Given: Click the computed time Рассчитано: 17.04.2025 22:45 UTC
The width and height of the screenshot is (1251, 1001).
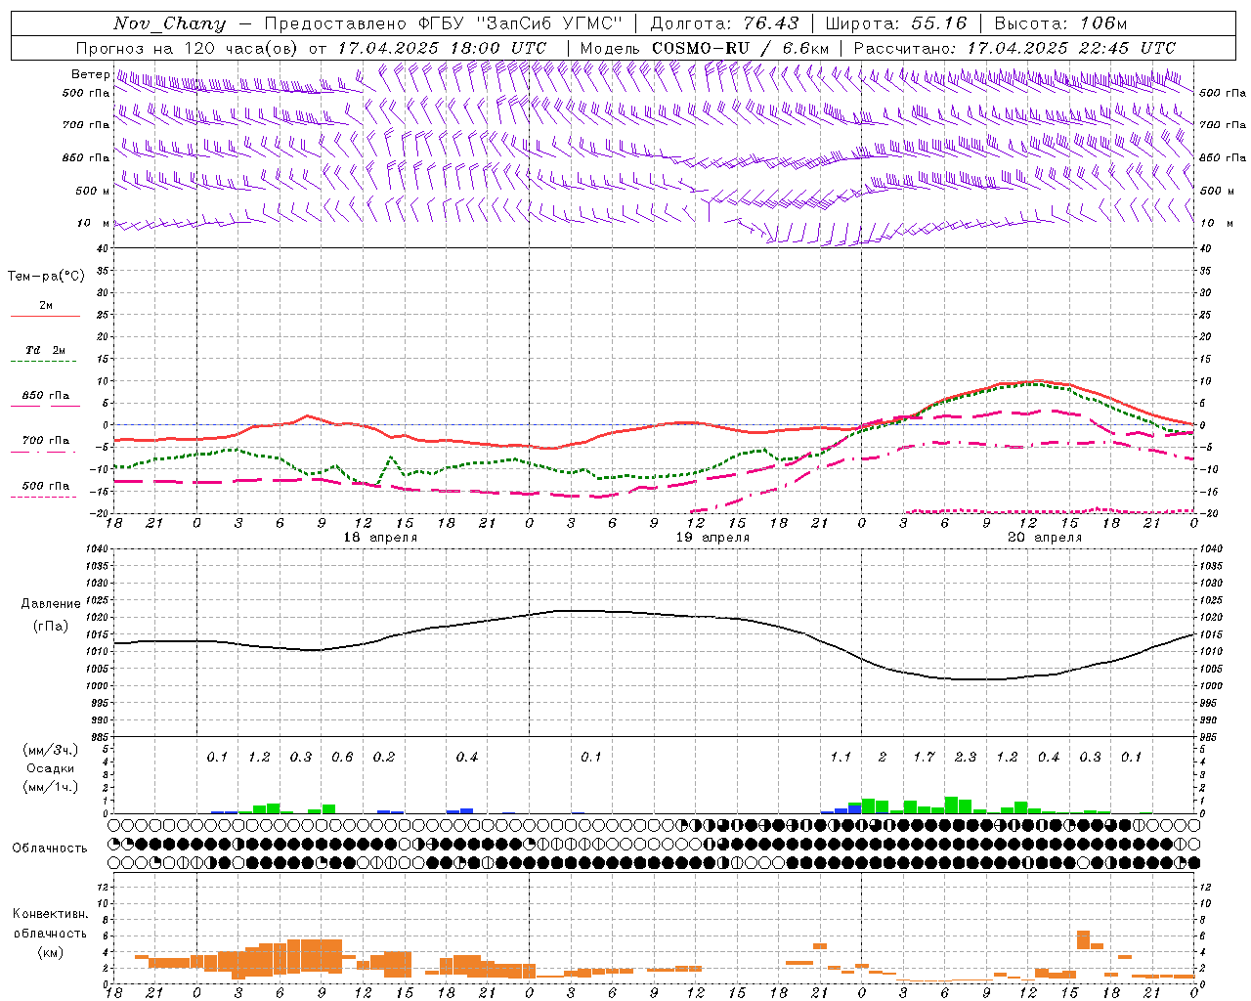Looking at the screenshot, I should (1014, 48).
